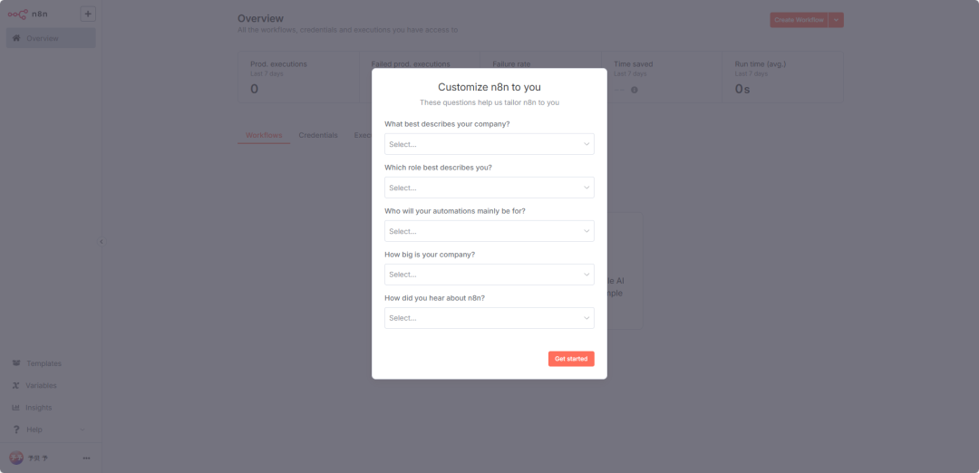Collapse the sidebar with the arrow handle

tap(102, 242)
